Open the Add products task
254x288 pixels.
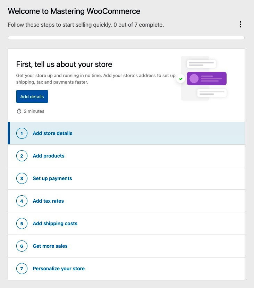click(126, 156)
